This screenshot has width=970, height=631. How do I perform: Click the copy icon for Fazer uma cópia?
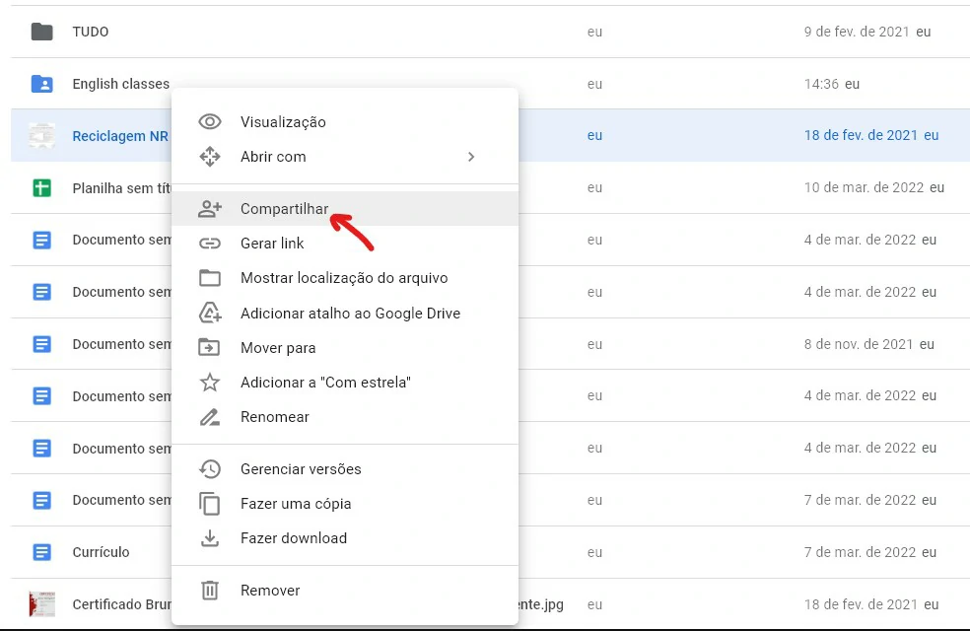[x=210, y=504]
